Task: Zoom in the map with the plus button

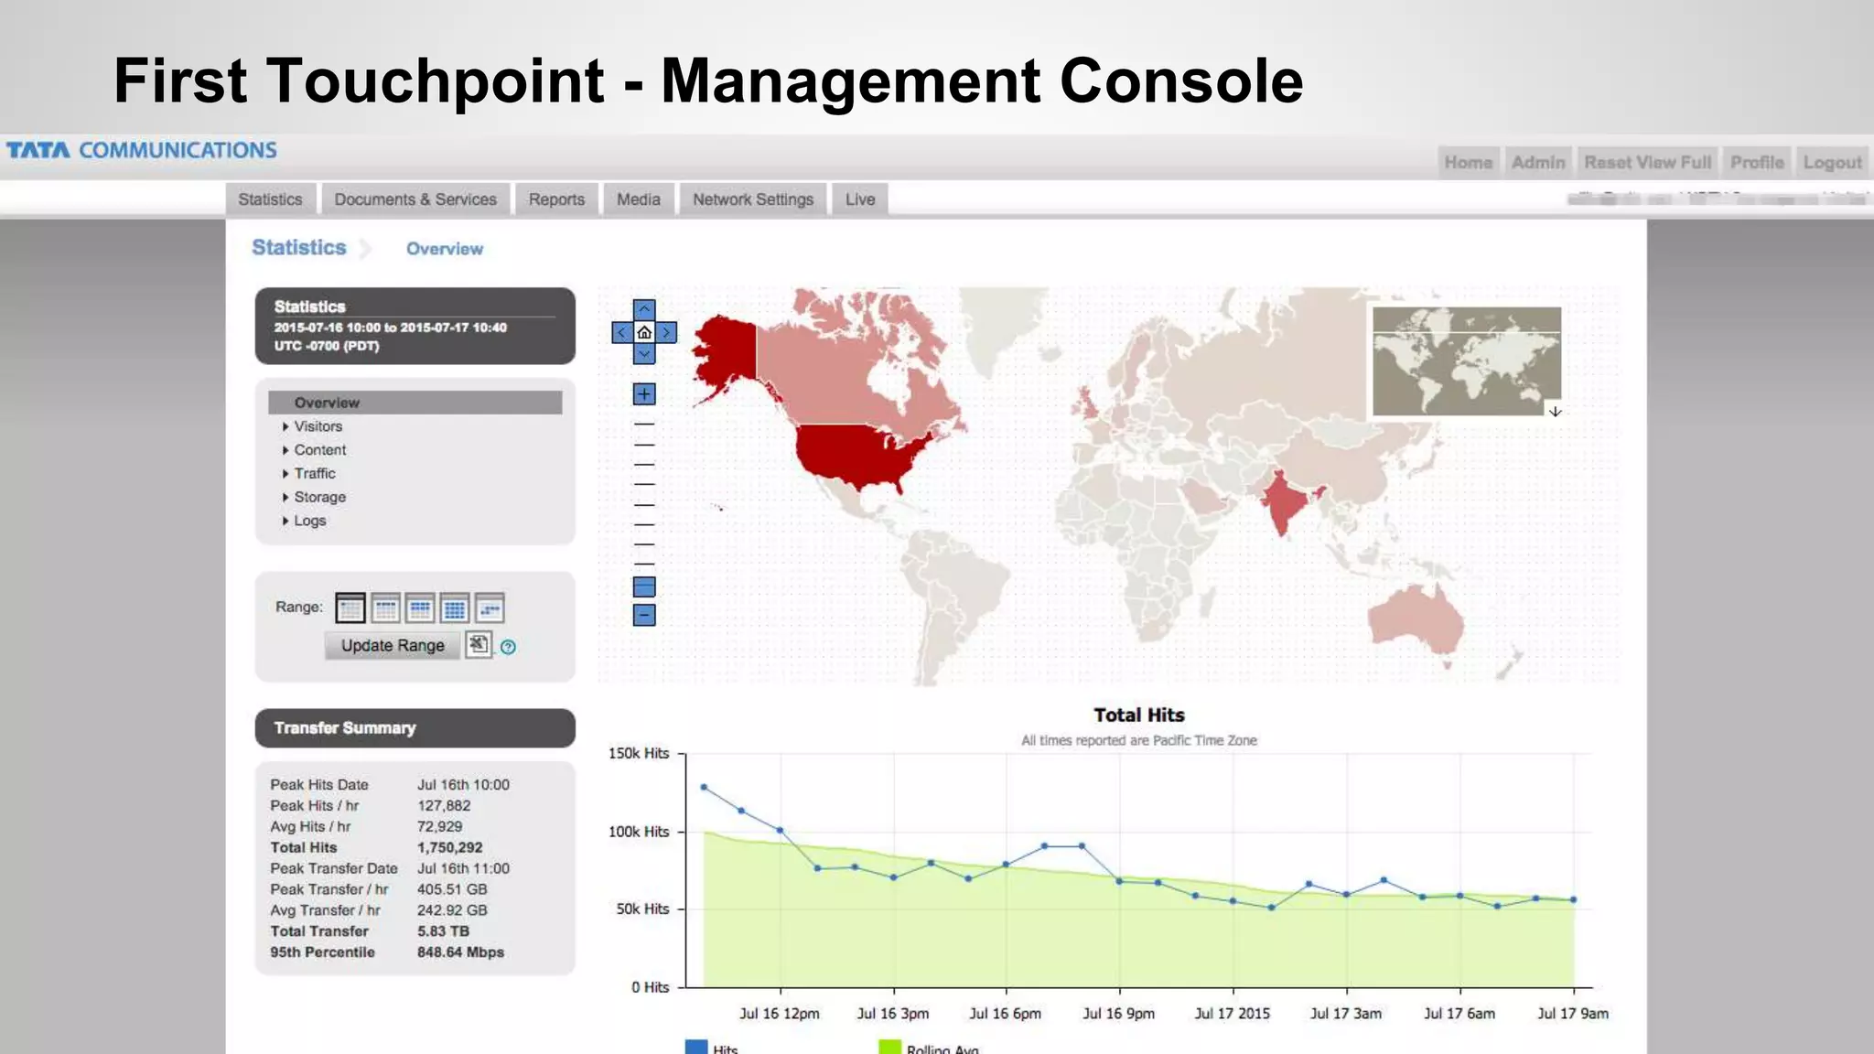Action: point(644,394)
